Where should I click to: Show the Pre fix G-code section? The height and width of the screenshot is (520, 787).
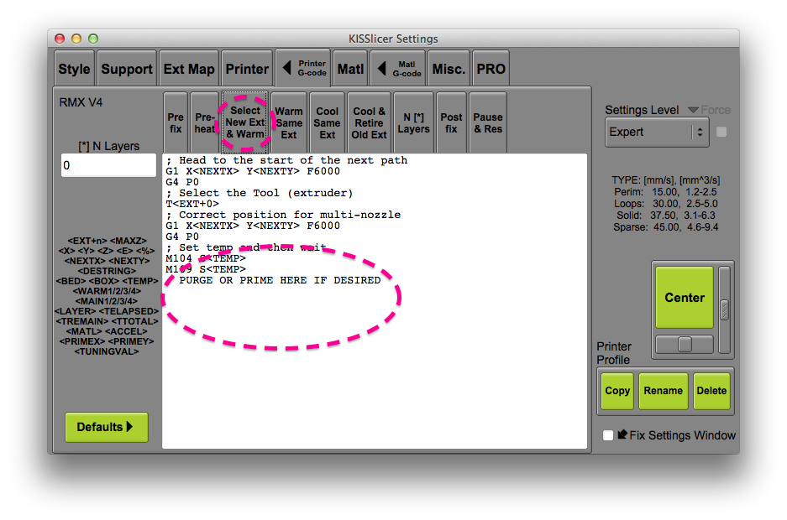[176, 122]
